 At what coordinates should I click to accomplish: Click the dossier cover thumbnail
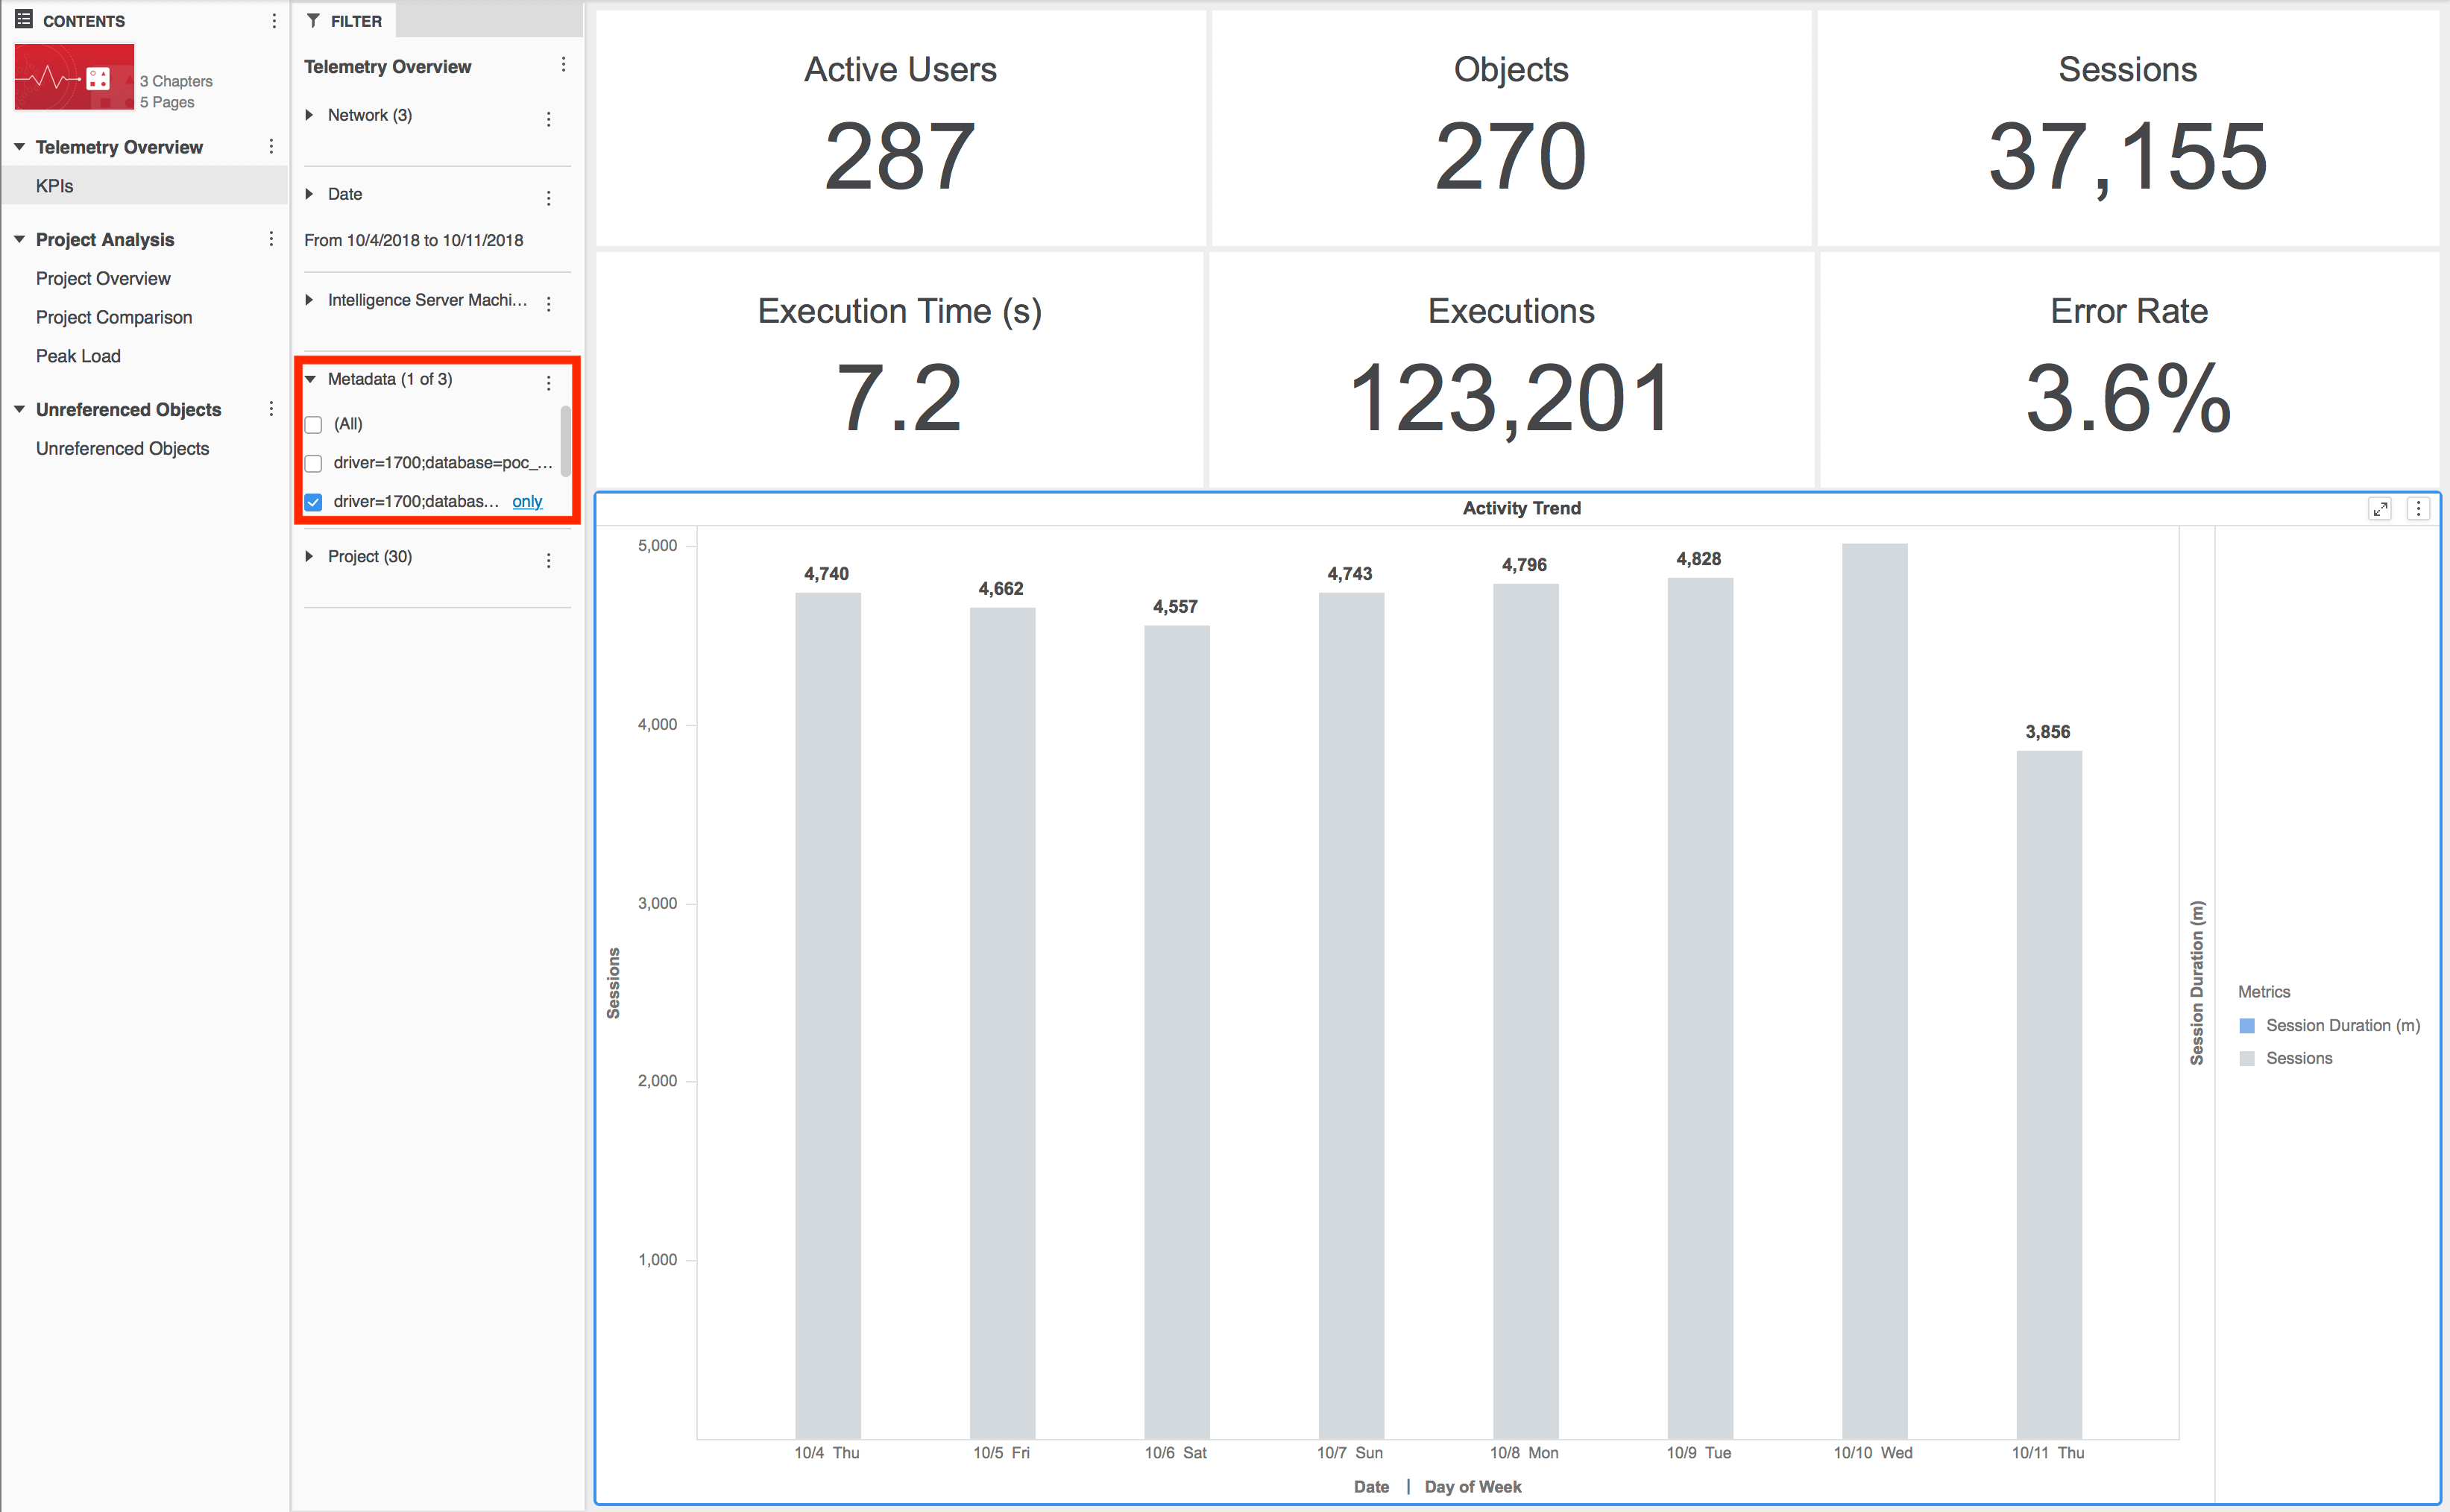(x=74, y=77)
